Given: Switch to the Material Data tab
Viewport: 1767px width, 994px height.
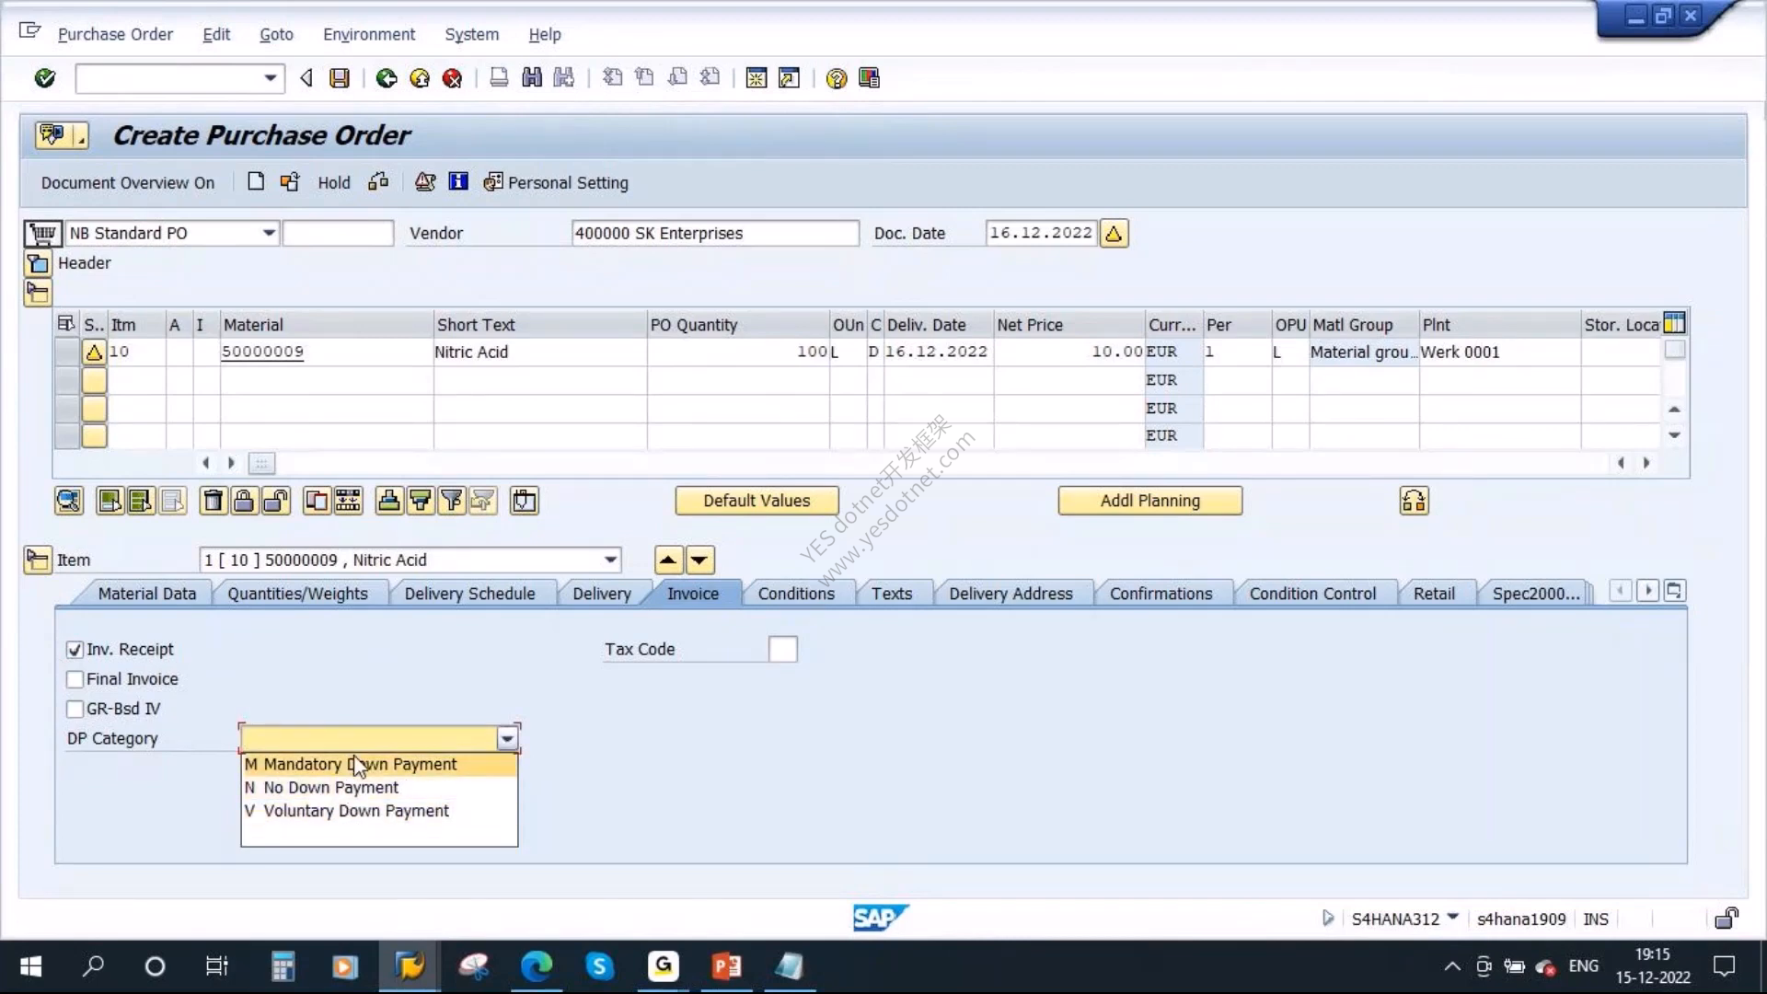Looking at the screenshot, I should pos(147,594).
